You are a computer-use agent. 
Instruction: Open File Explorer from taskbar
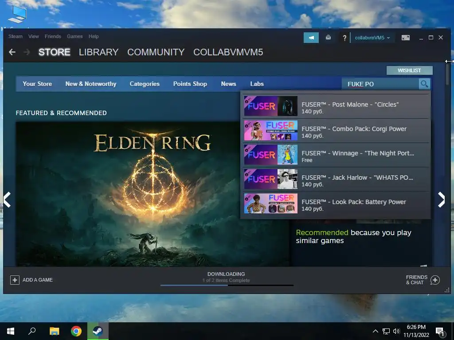pyautogui.click(x=54, y=331)
